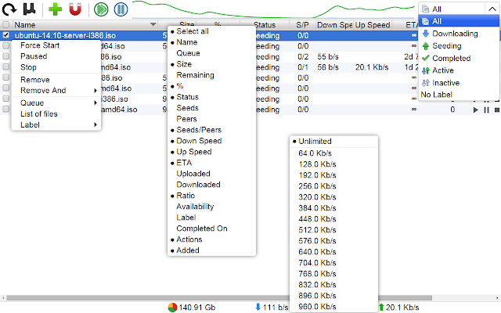
Task: Check the box for the row uploading 20.1 Kb/s
Action: [5, 67]
